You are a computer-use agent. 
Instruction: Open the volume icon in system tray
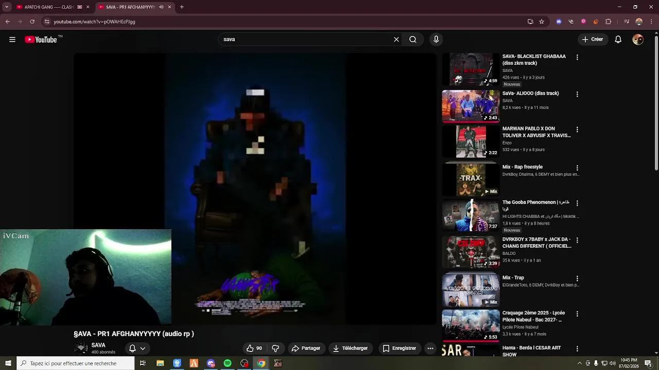pyautogui.click(x=614, y=363)
